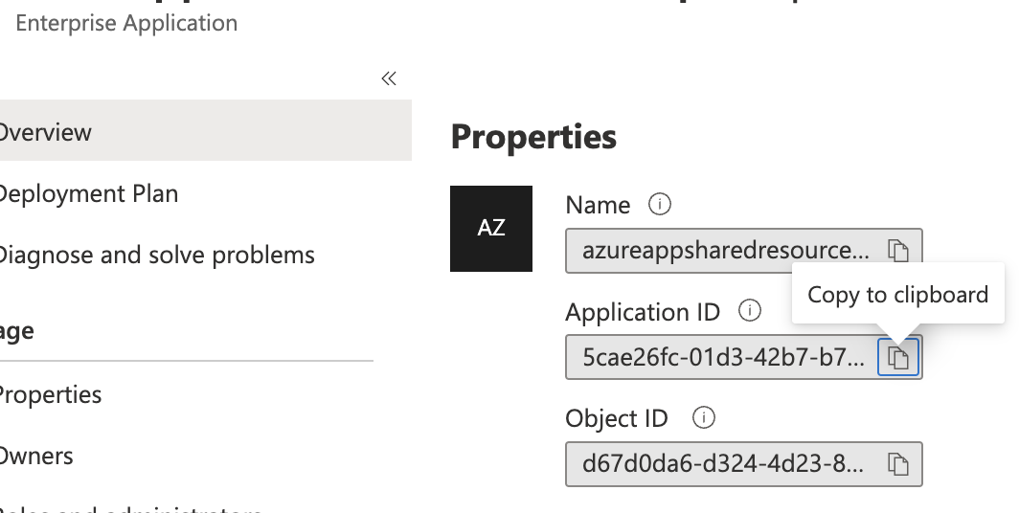Screen dimensions: 1019x513
Task: Click the 'Copy to clipboard' tooltip
Action: pos(897,294)
